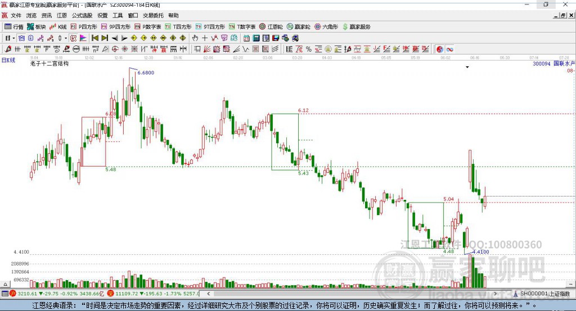Toggle the magenta triangle flag icon
The image size is (576, 311).
click(x=83, y=38)
